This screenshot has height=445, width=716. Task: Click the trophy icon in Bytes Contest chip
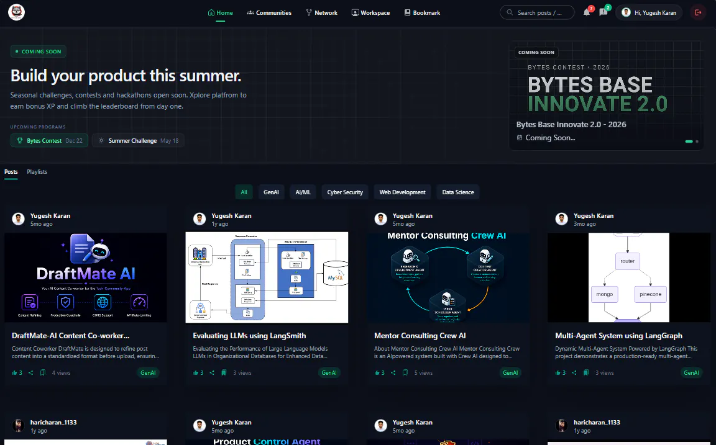(20, 140)
